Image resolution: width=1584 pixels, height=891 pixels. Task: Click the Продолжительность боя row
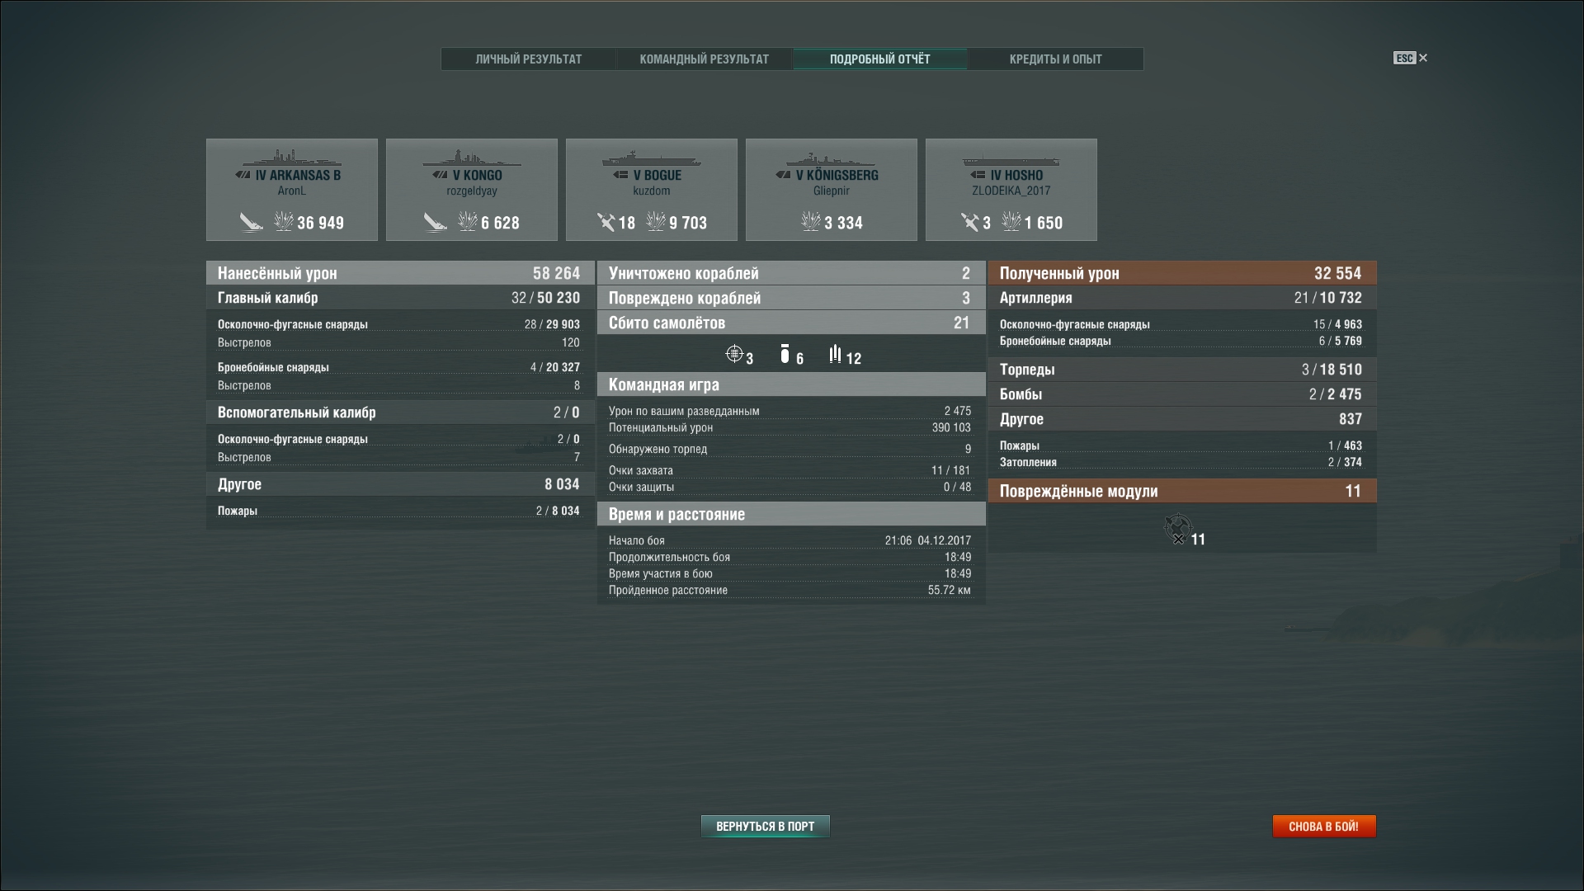[x=791, y=557]
